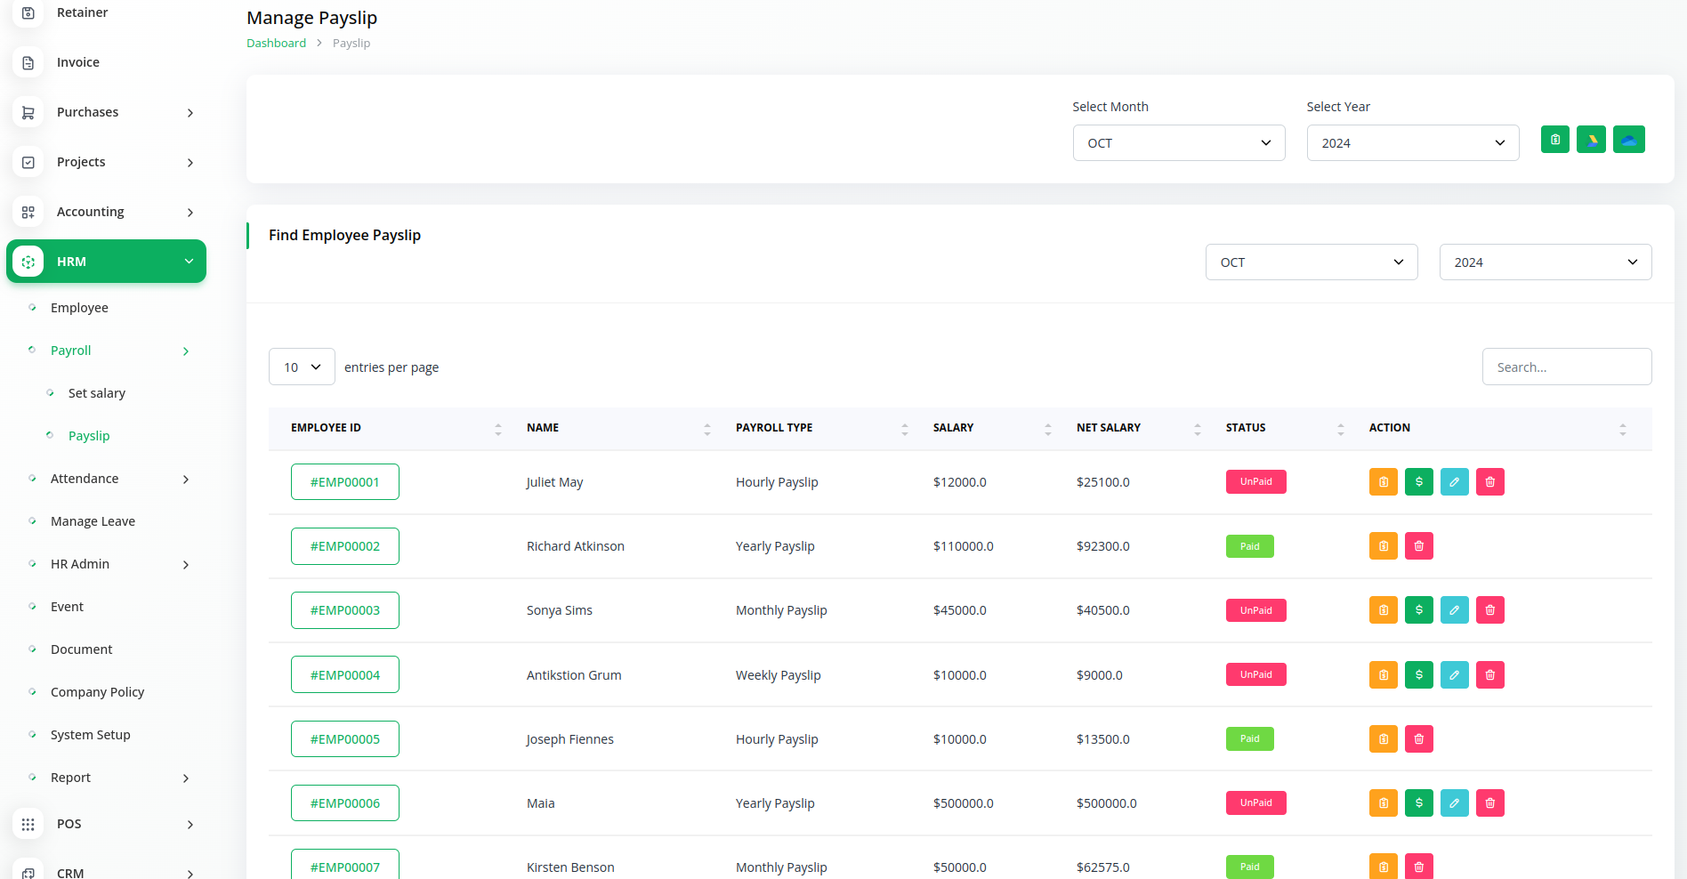Image resolution: width=1687 pixels, height=879 pixels.
Task: Click the pay dollar icon for Maia
Action: click(x=1418, y=803)
